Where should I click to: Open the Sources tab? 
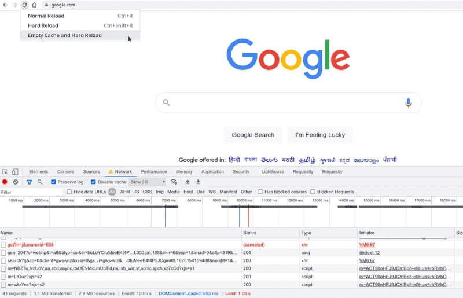coord(91,172)
